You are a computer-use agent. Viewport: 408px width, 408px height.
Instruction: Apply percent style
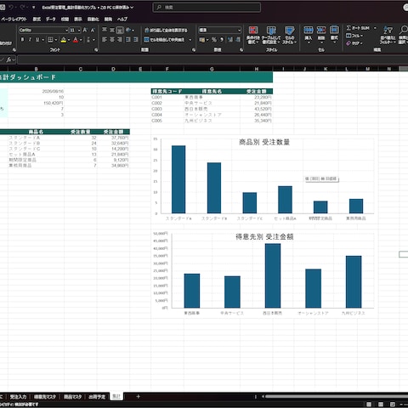click(214, 40)
